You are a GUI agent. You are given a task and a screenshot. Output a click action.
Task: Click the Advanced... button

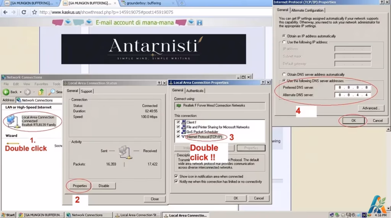[371, 108]
